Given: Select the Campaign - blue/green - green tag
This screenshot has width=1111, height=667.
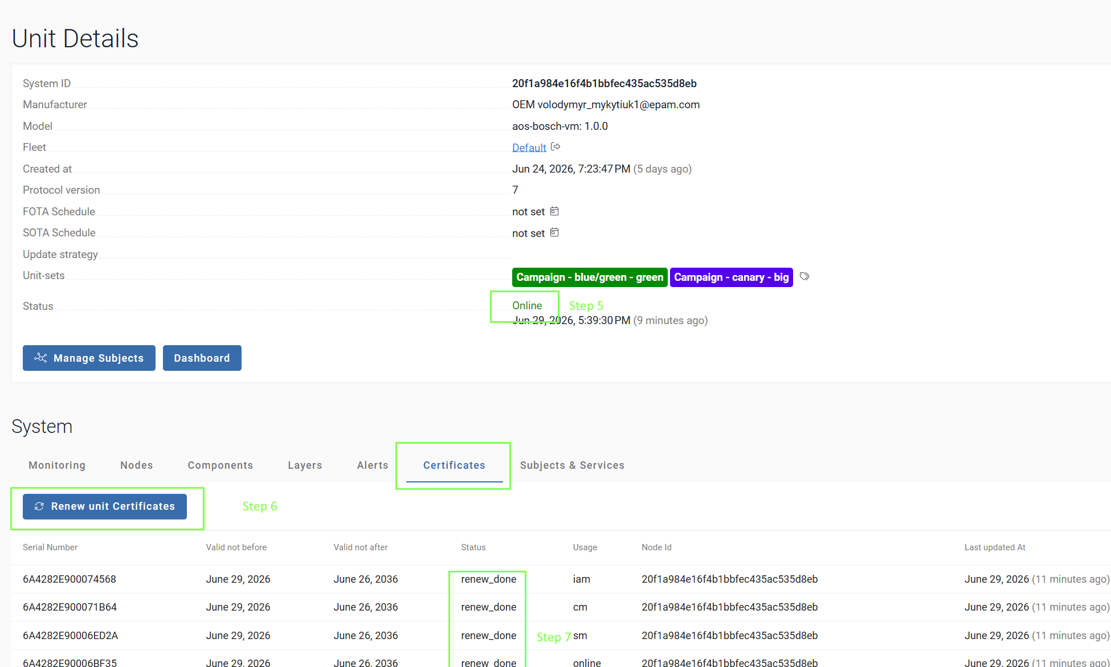Looking at the screenshot, I should coord(590,277).
